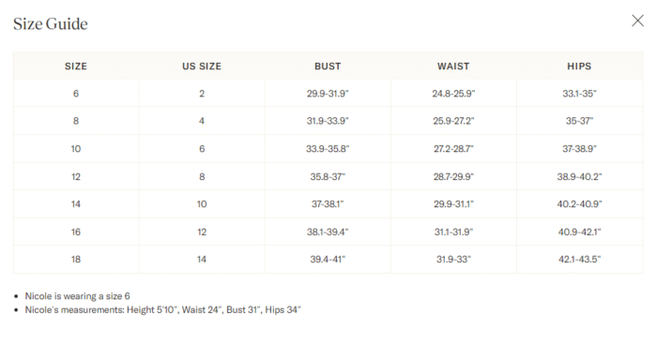The width and height of the screenshot is (657, 345).
Task: Click Nicole's measurements text line
Action: pos(162,309)
